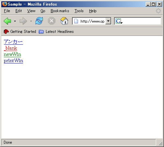
Task: Click the grayed forward arrow button
Action: (x=23, y=21)
